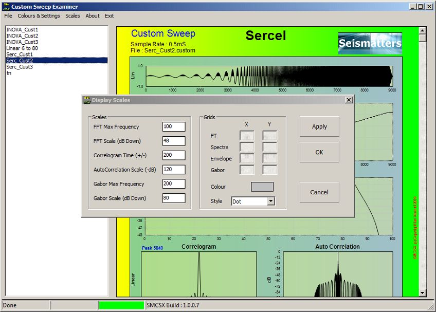The image size is (436, 312).
Task: Click the Gabor Scale (dB Down) field
Action: pyautogui.click(x=174, y=198)
